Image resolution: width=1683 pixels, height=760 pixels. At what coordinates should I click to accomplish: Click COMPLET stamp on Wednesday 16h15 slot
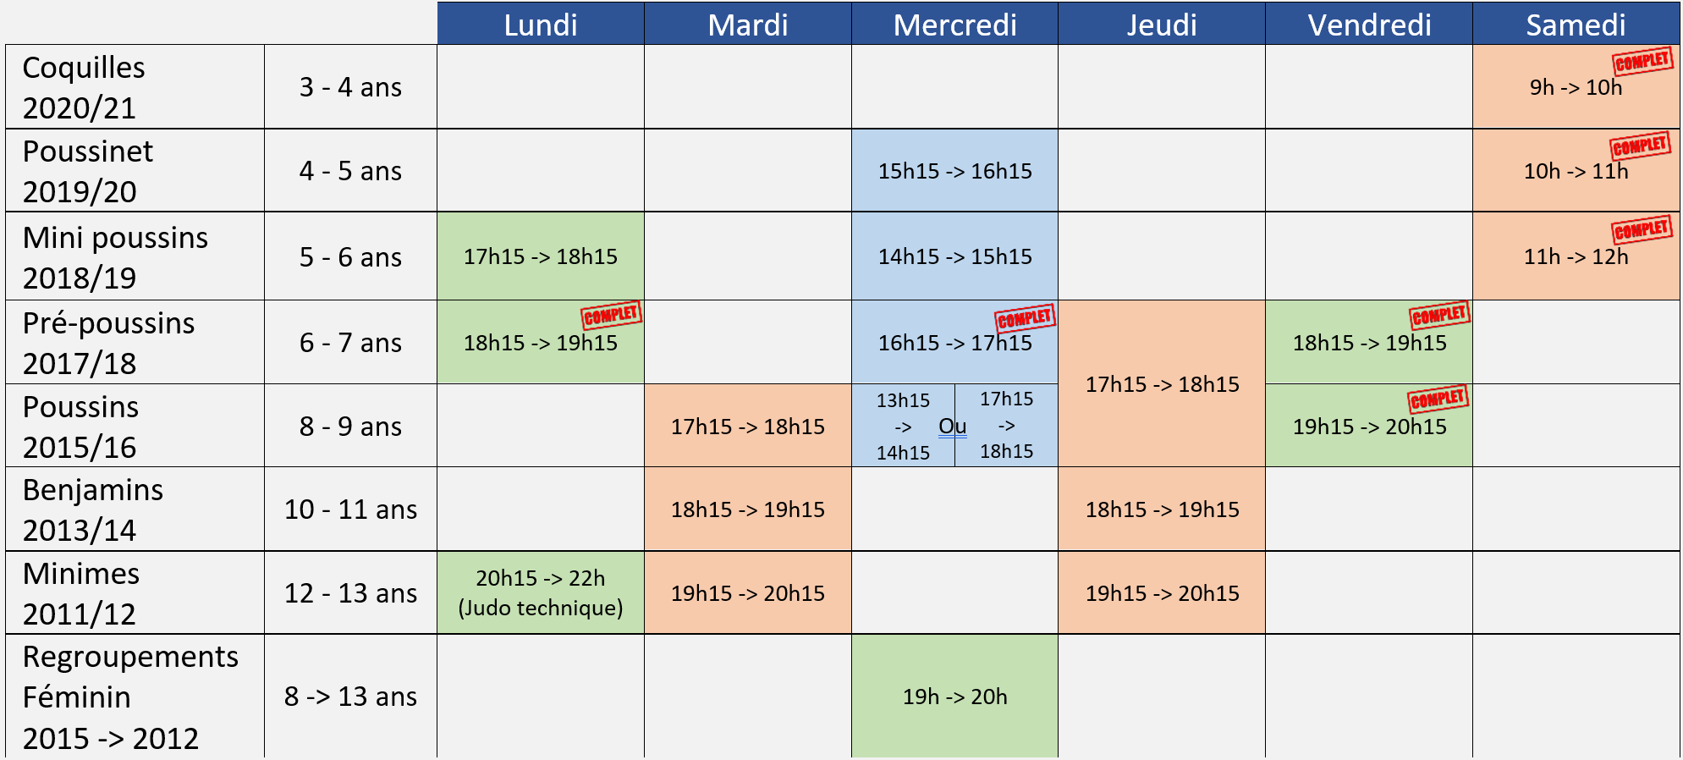point(1025,318)
